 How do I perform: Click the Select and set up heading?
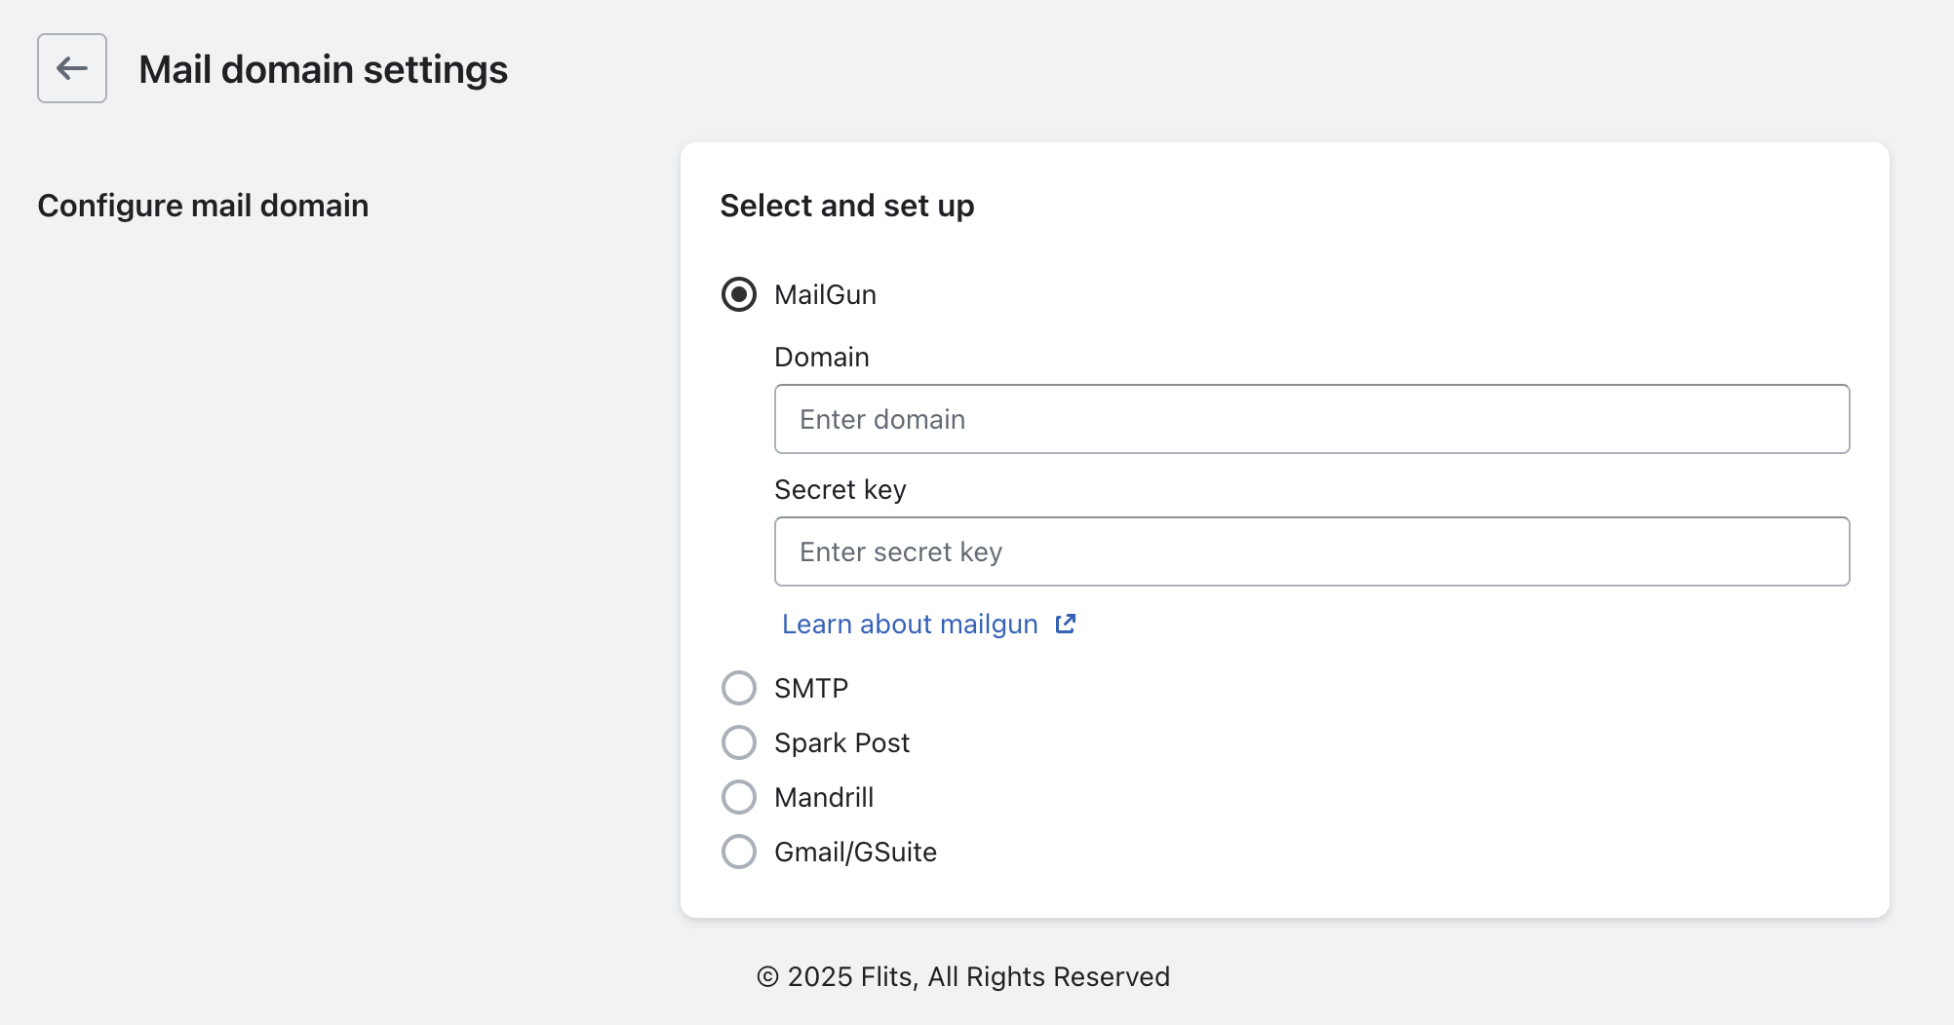(847, 206)
